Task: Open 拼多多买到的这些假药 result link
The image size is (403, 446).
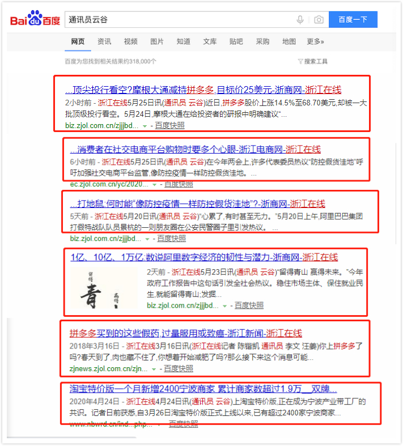Action: [x=186, y=333]
